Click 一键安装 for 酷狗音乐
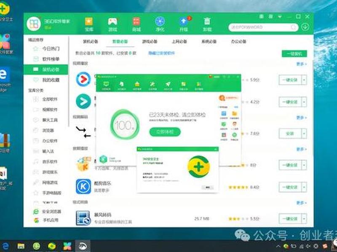This screenshot has height=252, width=337. [290, 187]
